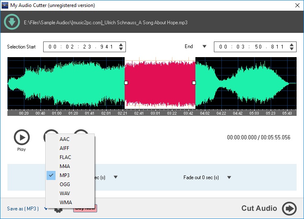Image resolution: width=304 pixels, height=219 pixels.
Task: Increase the End time with up arrow
Action: [x=292, y=45]
